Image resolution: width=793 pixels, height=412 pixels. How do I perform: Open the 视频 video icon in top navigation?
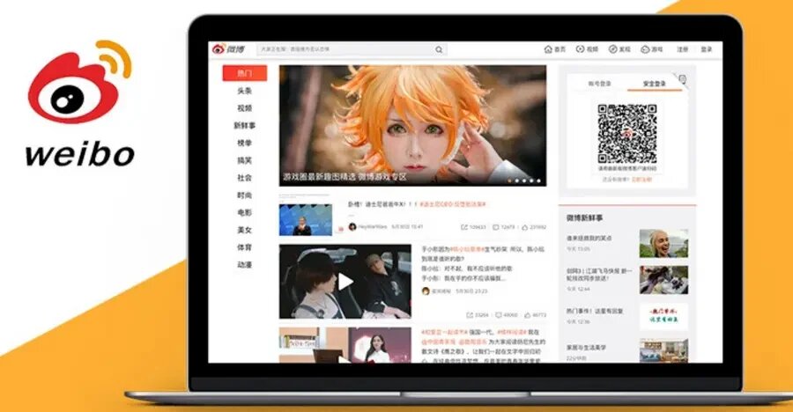coord(580,49)
